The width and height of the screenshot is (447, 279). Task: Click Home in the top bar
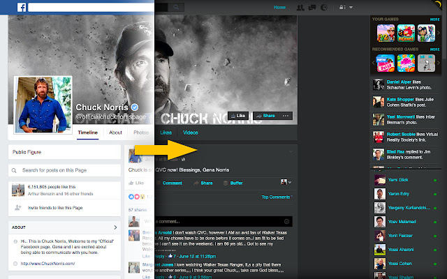click(279, 7)
